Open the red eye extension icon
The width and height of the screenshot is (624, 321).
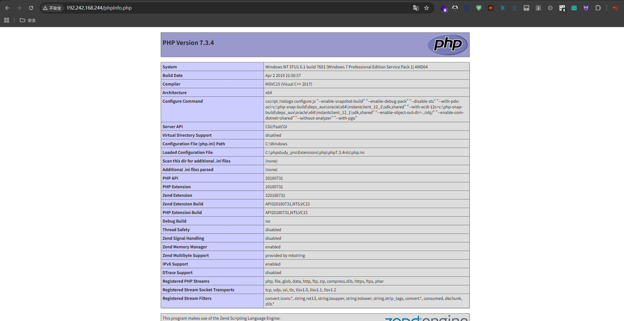pyautogui.click(x=491, y=8)
